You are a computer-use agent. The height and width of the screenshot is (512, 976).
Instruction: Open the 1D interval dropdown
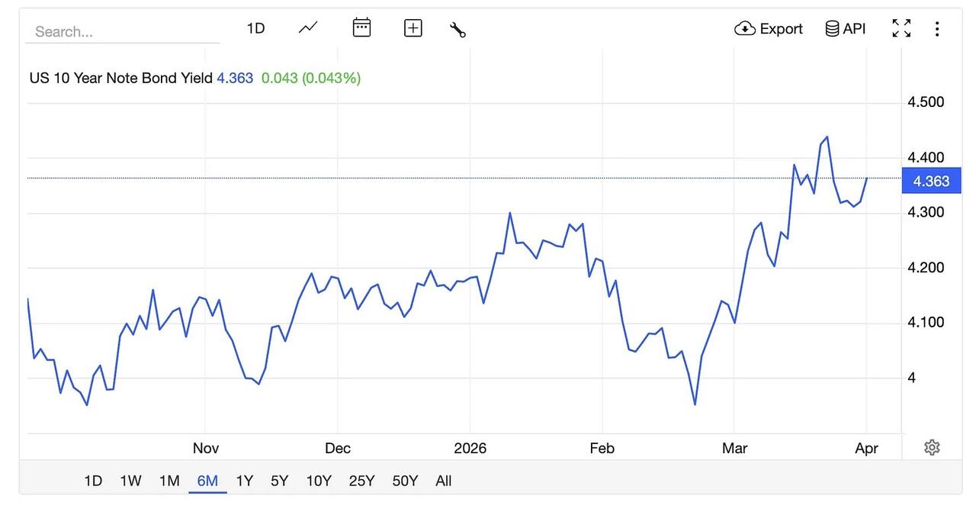pyautogui.click(x=255, y=28)
